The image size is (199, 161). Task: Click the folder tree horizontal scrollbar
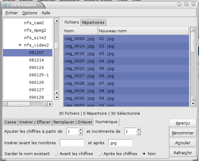(28, 104)
